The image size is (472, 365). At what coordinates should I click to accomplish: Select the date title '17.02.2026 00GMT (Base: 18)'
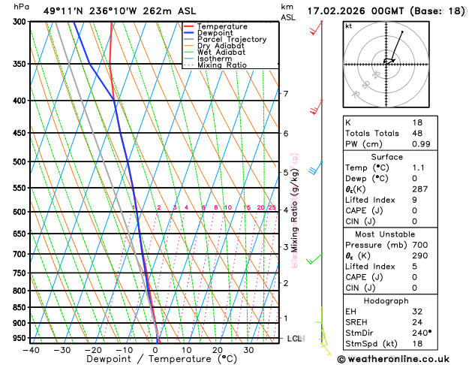pyautogui.click(x=386, y=11)
